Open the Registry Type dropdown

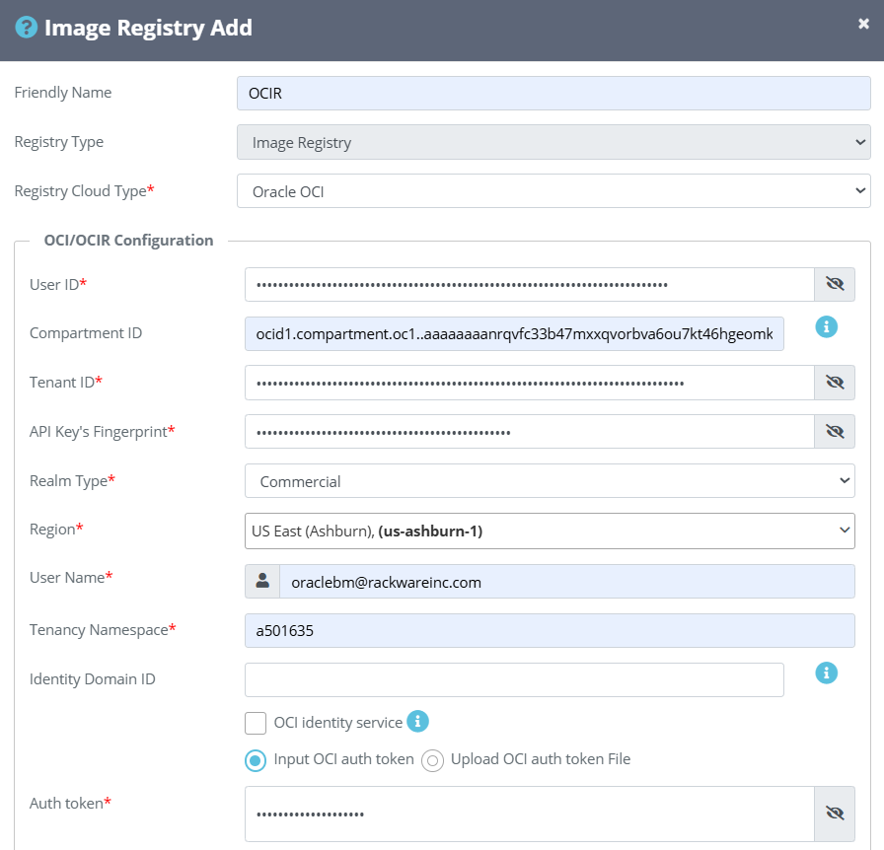click(x=553, y=142)
